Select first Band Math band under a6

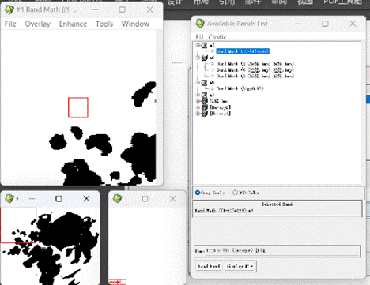point(255,64)
